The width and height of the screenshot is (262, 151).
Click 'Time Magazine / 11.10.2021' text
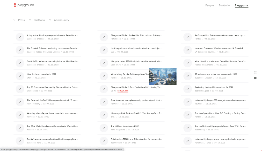(x=125, y=130)
